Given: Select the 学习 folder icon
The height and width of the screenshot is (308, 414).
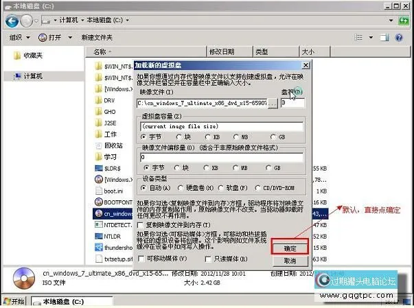Looking at the screenshot, I should tap(98, 157).
